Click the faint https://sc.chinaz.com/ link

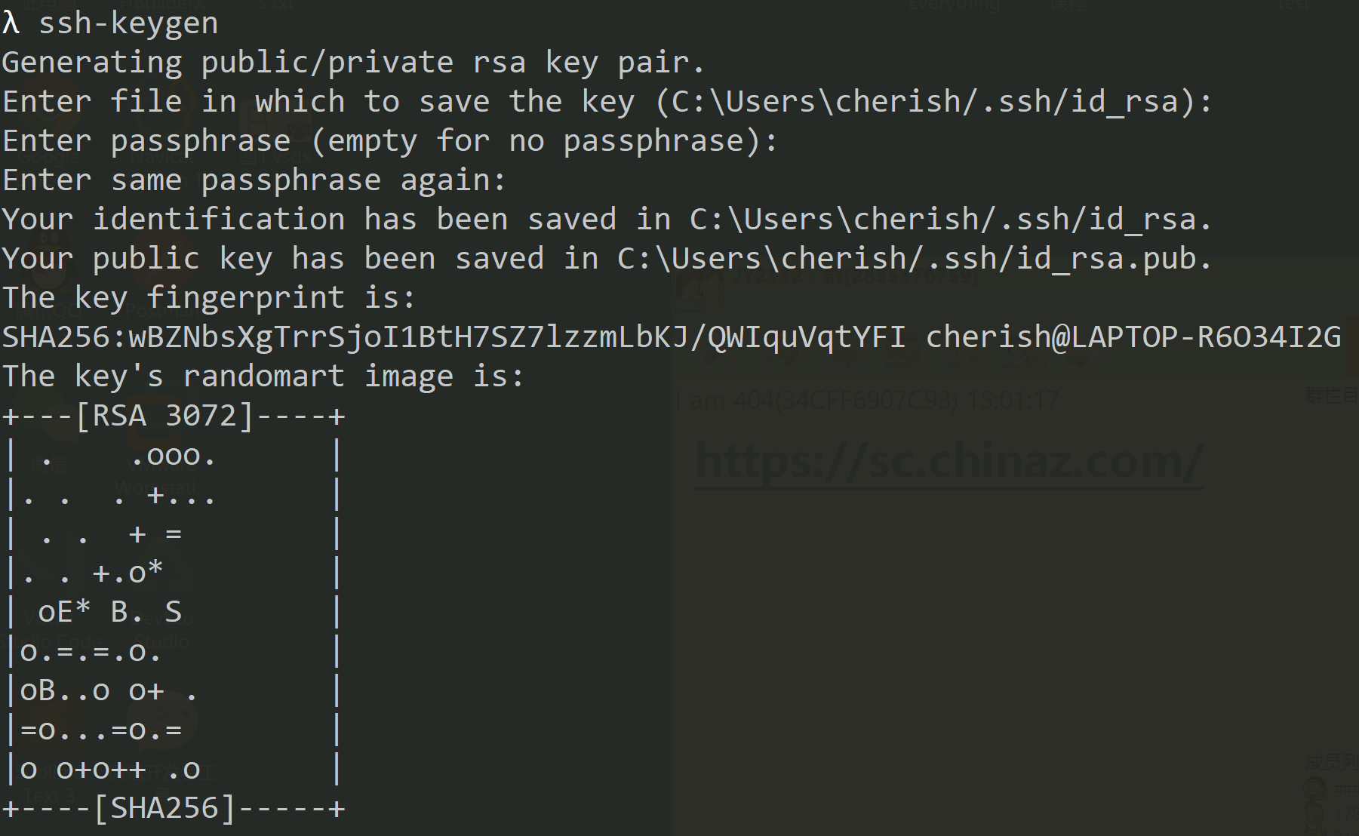point(949,461)
